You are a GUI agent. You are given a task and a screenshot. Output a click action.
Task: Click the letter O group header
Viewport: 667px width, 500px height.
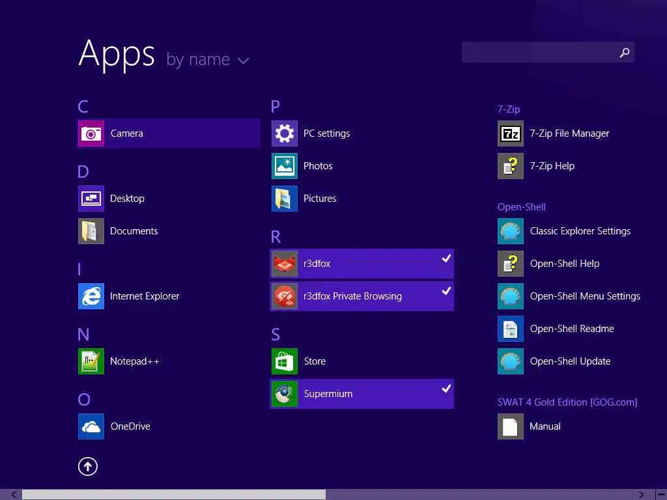pyautogui.click(x=84, y=400)
